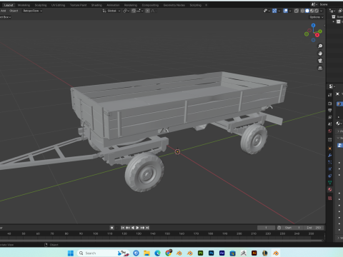This screenshot has height=257, width=343.
Task: Click the current frame number field
Action: pos(267,228)
